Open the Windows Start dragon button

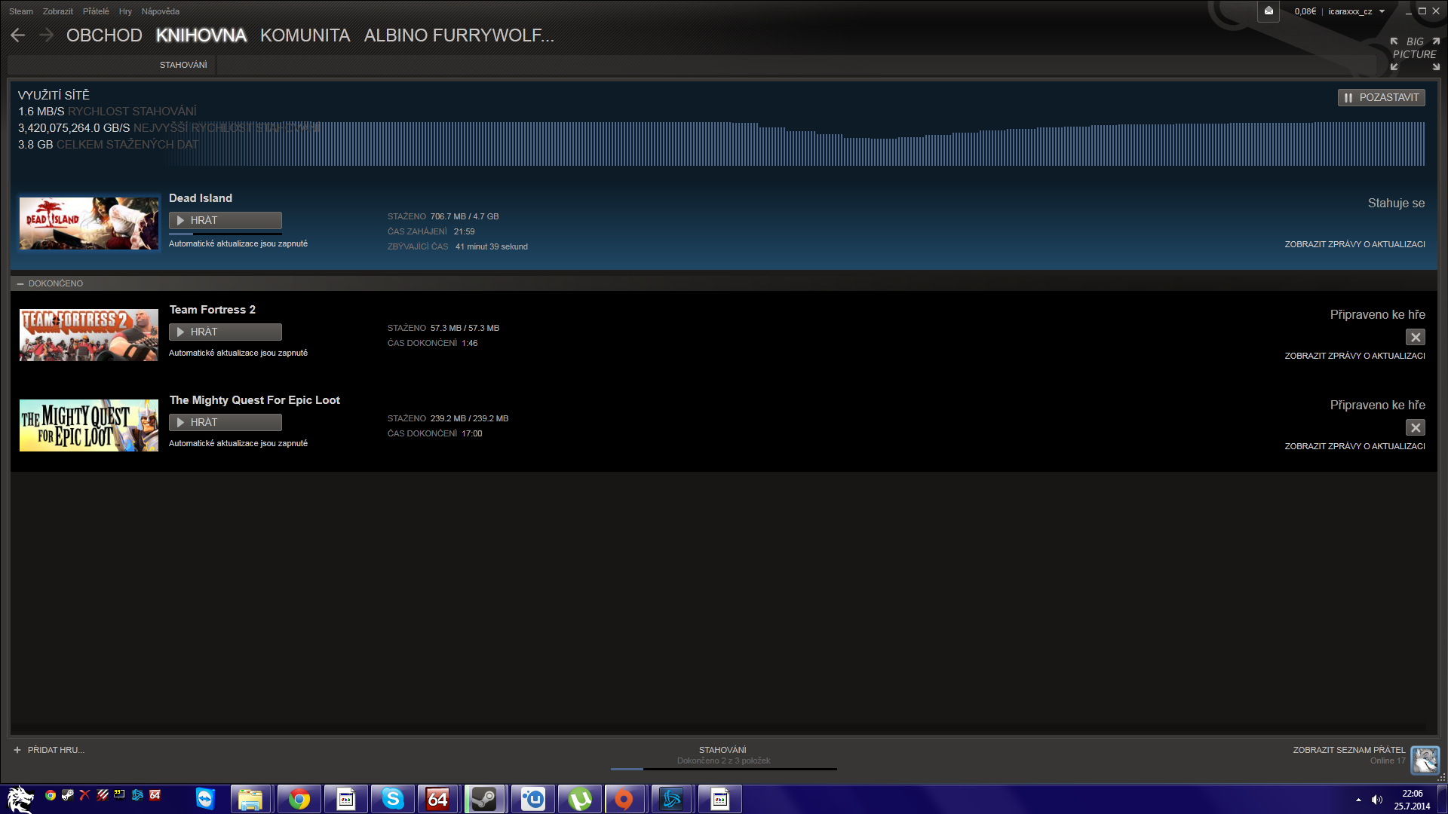point(20,800)
